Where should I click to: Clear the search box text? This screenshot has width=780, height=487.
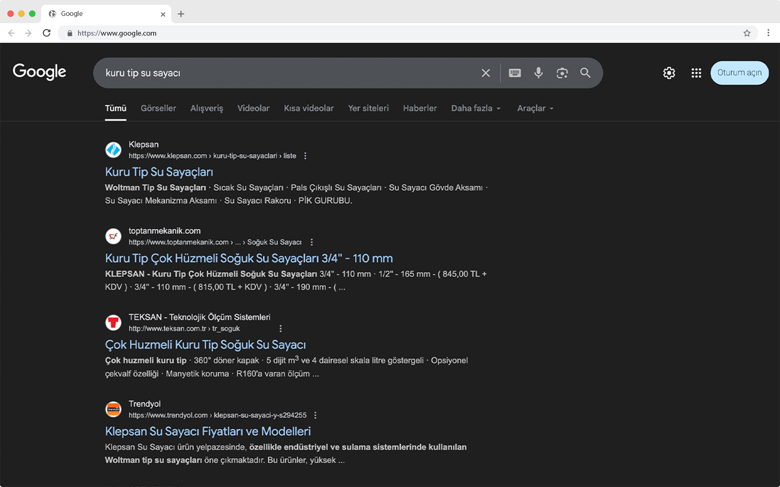point(486,73)
